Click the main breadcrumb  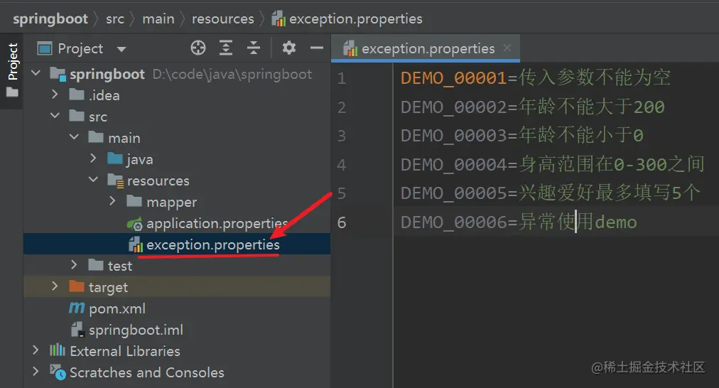point(158,19)
